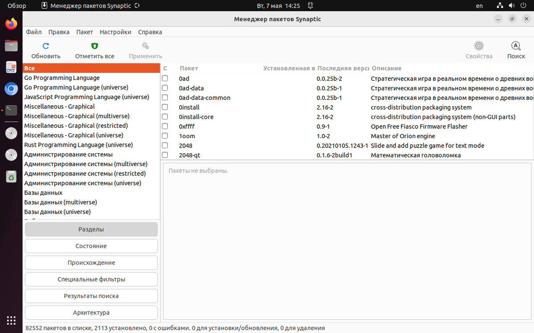Viewport: 534px width, 333px height.
Task: Sort by the Последняя версия column header
Action: pos(343,68)
